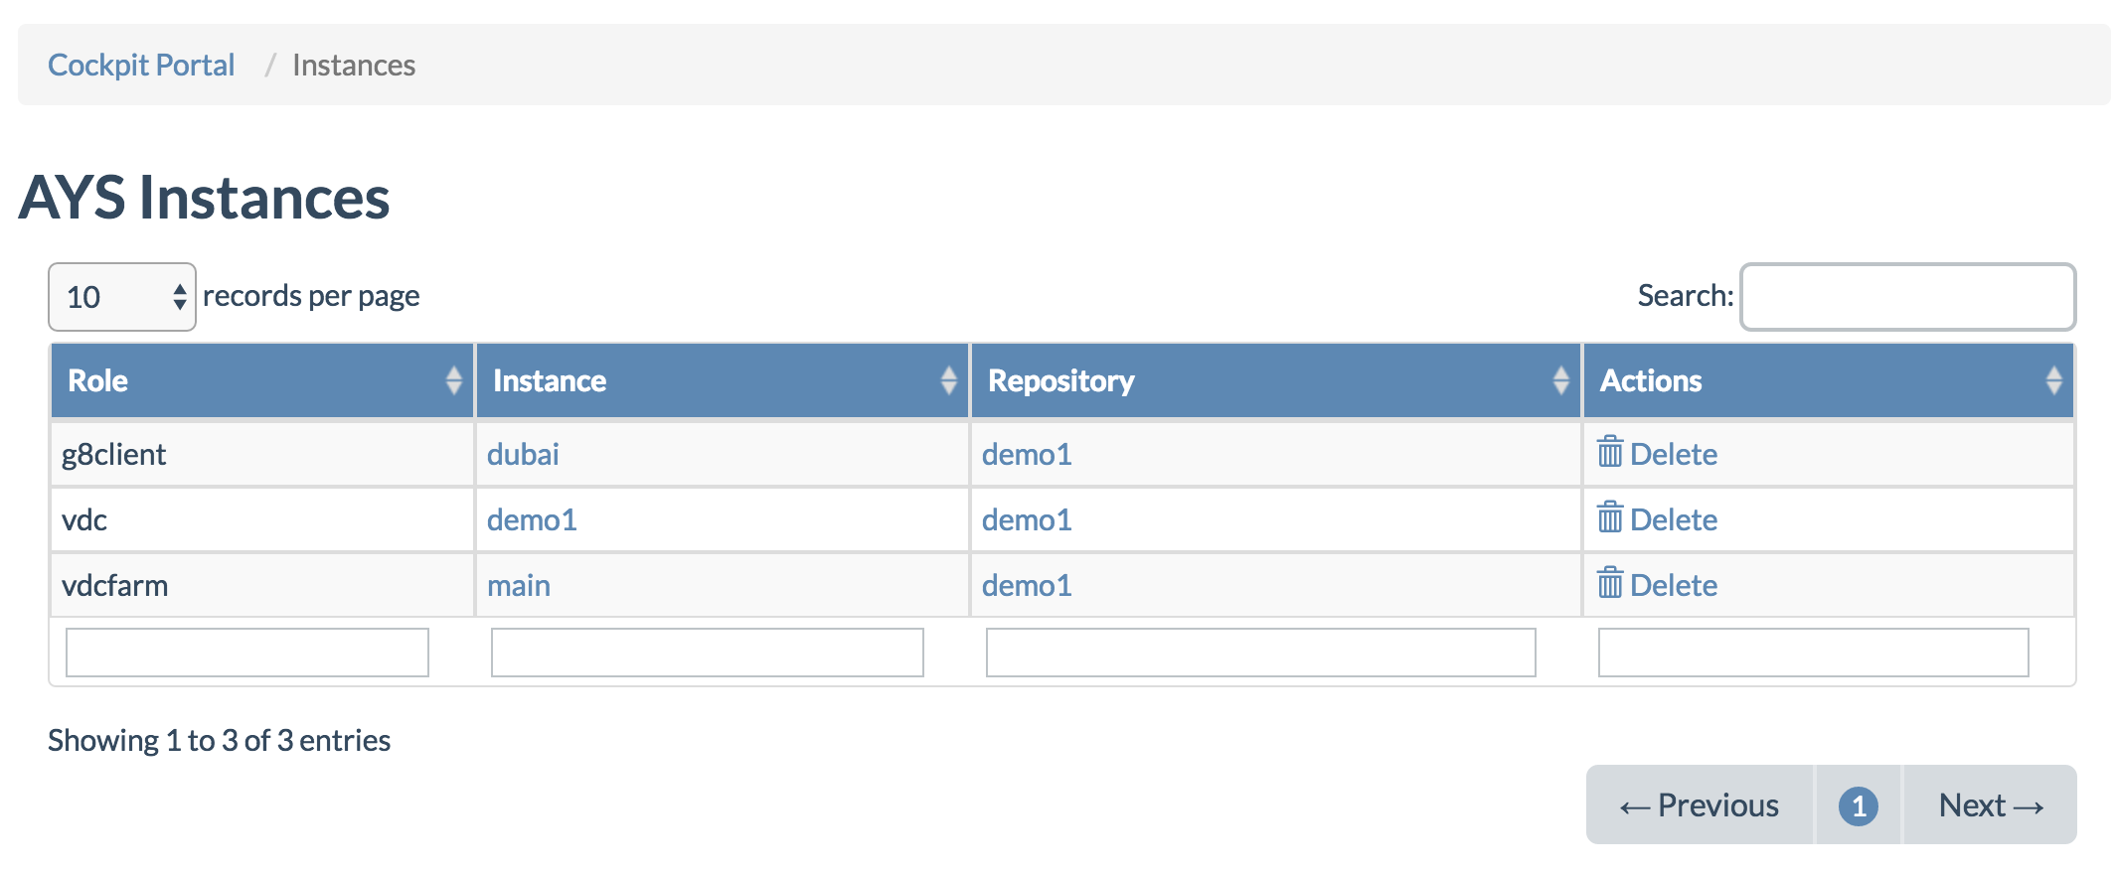Click the Previous page button

point(1700,805)
